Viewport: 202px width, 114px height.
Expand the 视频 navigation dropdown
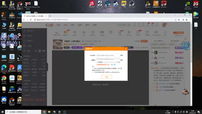pos(80,25)
